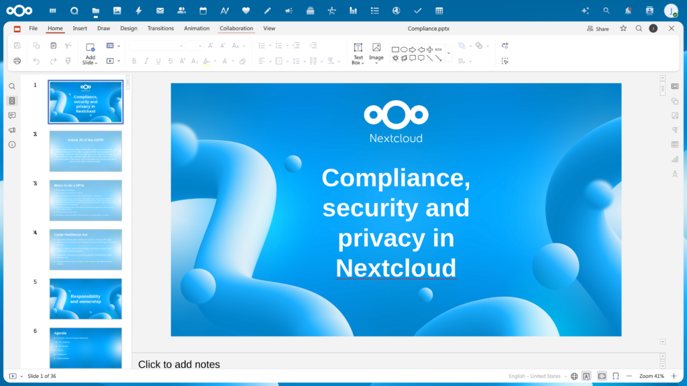
Task: Open Text Art settings panel
Action: point(675,174)
